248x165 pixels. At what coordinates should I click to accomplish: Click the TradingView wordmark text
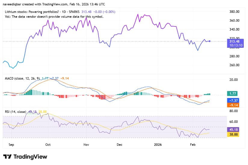coord(30,157)
